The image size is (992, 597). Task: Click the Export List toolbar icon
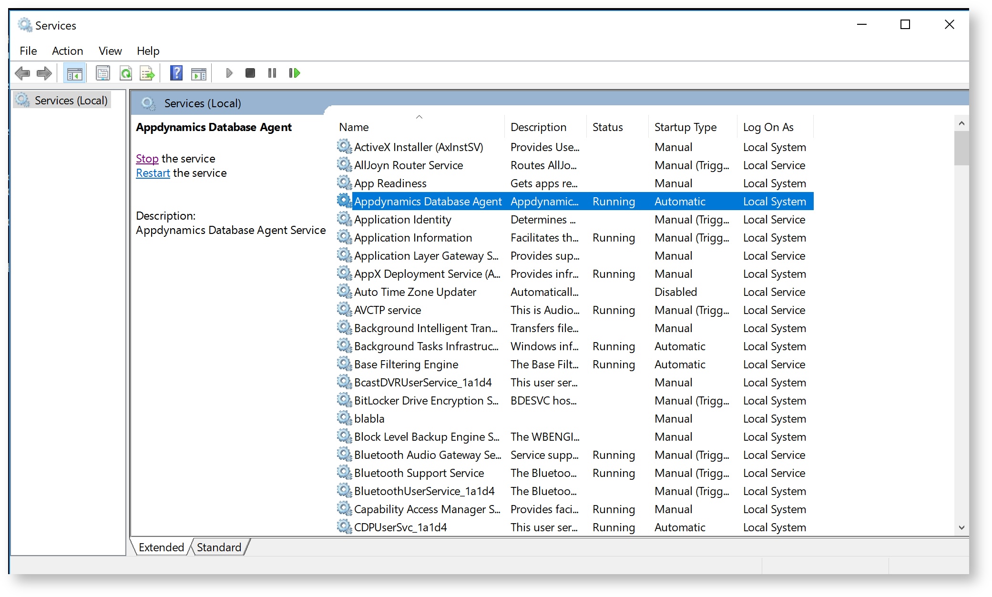[147, 73]
